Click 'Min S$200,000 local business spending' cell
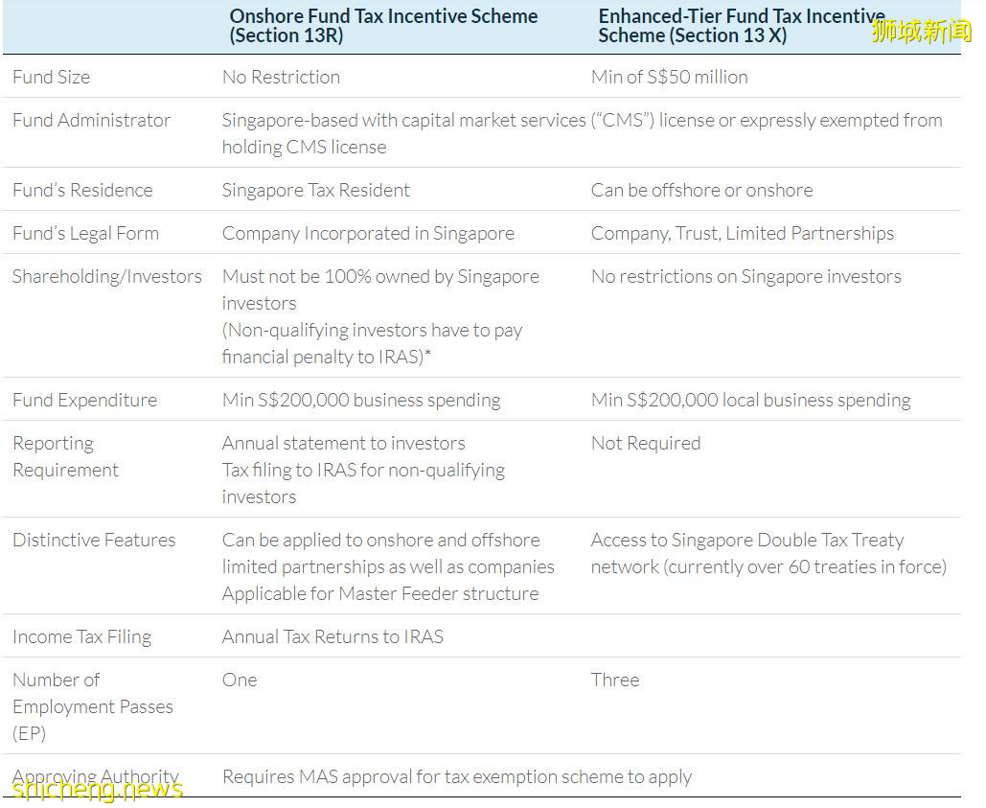The width and height of the screenshot is (986, 808). click(x=750, y=400)
